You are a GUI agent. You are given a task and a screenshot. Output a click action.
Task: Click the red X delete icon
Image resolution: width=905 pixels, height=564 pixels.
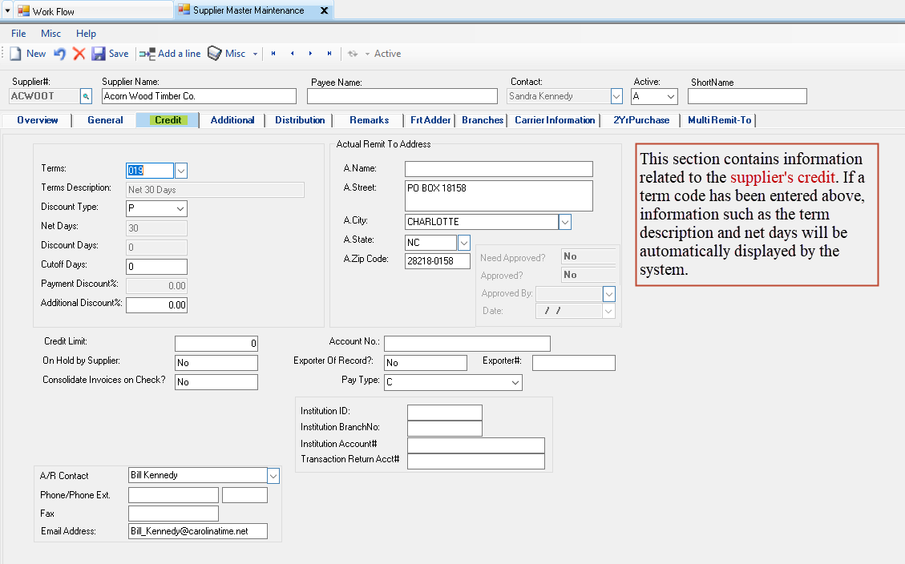point(79,54)
